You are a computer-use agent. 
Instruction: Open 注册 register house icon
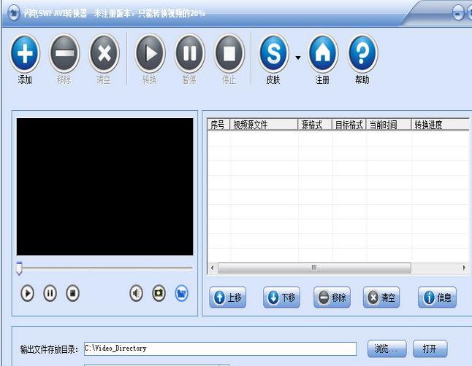[323, 53]
